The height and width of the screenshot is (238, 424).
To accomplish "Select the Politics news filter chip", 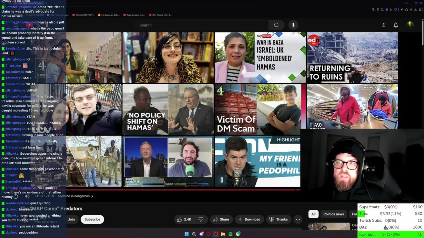I will (334, 214).
